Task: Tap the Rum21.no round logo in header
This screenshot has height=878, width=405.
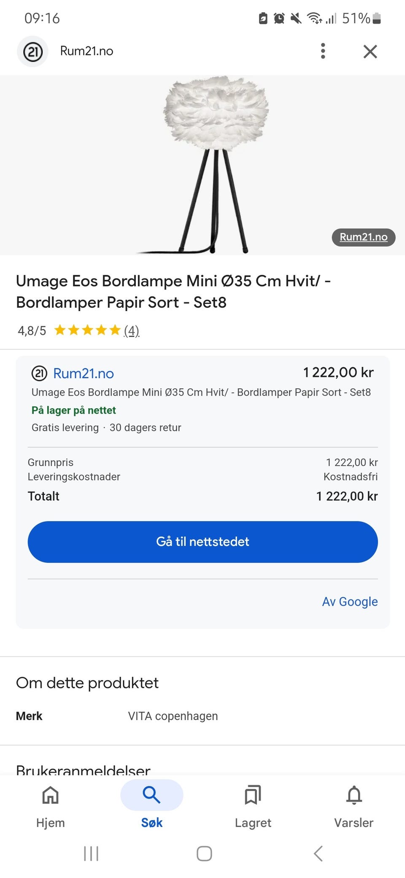Action: tap(32, 51)
